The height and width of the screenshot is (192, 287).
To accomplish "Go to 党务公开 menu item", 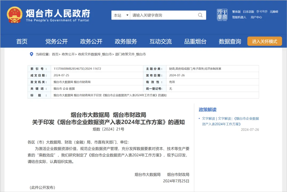I will 56,41.
